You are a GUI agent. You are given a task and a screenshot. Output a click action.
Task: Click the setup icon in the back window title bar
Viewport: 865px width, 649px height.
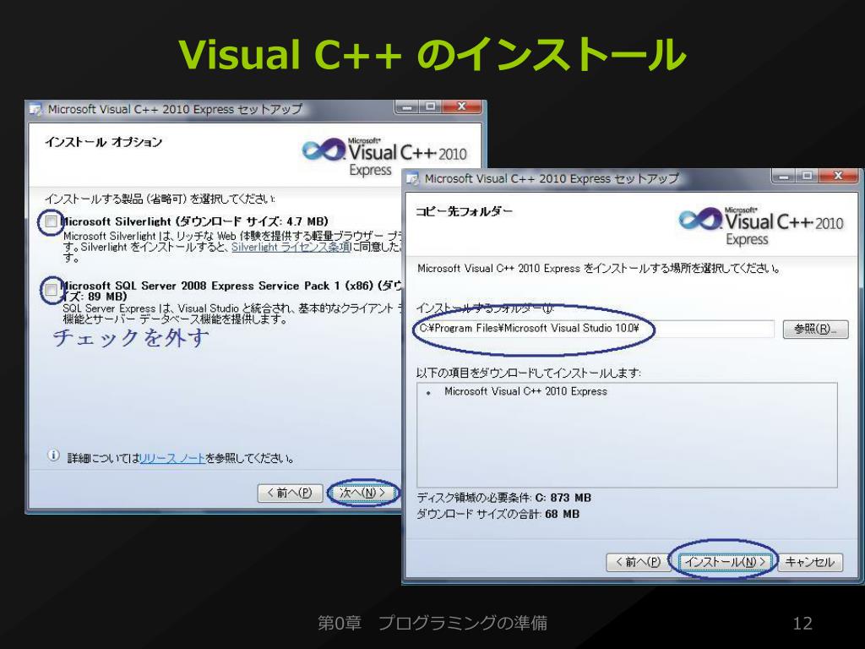tap(36, 109)
